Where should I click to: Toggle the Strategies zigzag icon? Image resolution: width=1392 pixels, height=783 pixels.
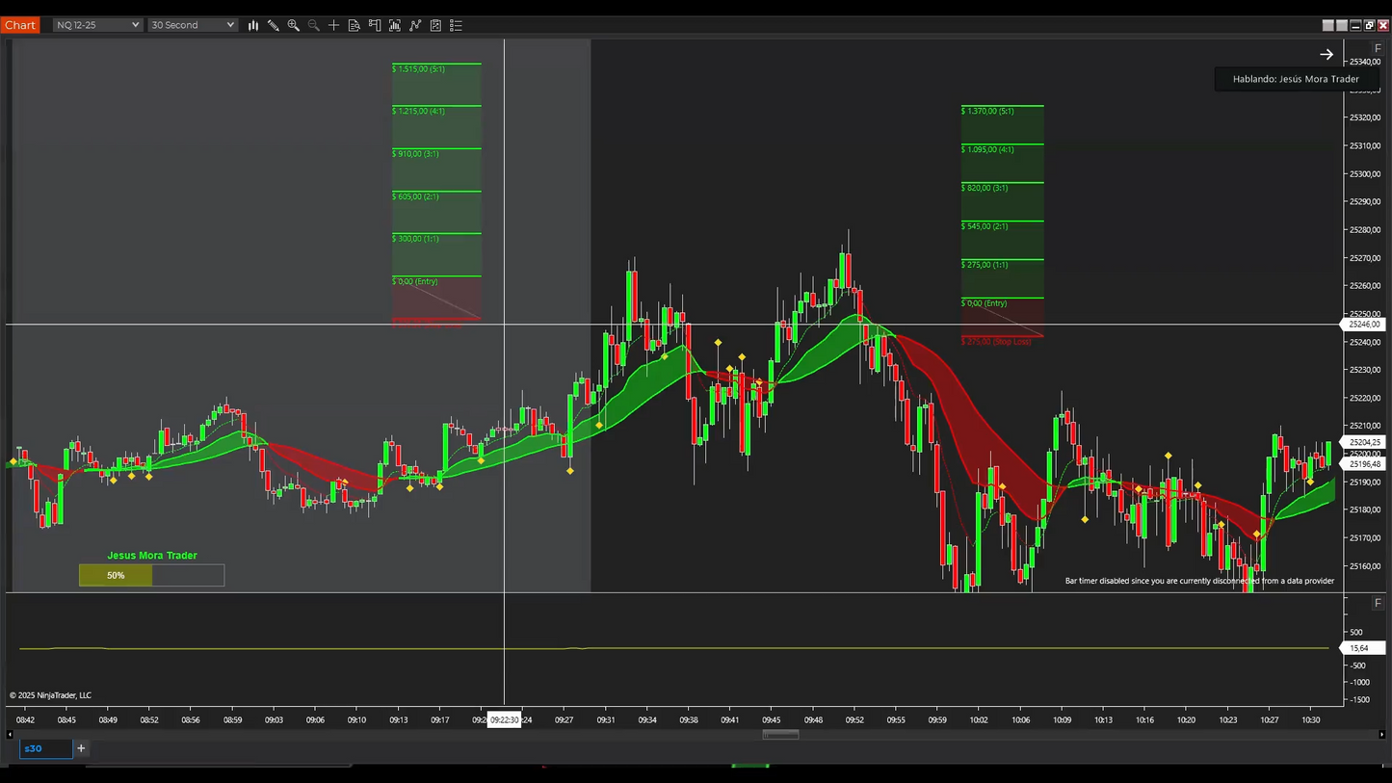(x=415, y=25)
